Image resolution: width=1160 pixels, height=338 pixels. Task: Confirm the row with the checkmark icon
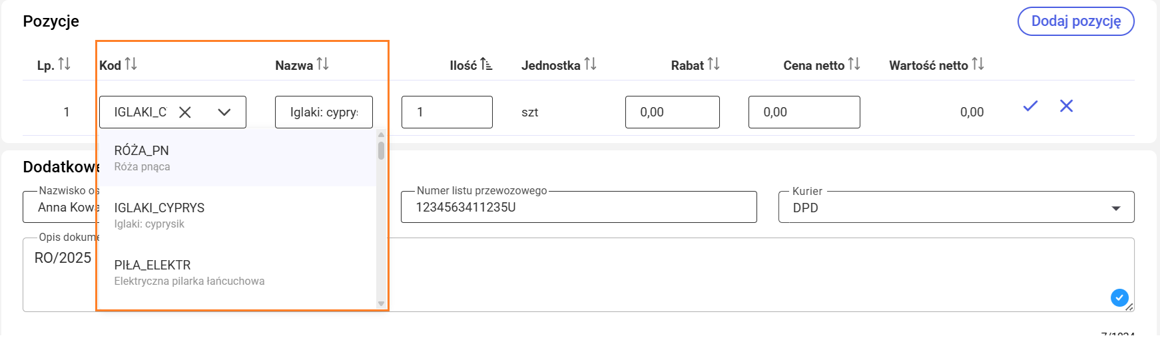point(1030,106)
